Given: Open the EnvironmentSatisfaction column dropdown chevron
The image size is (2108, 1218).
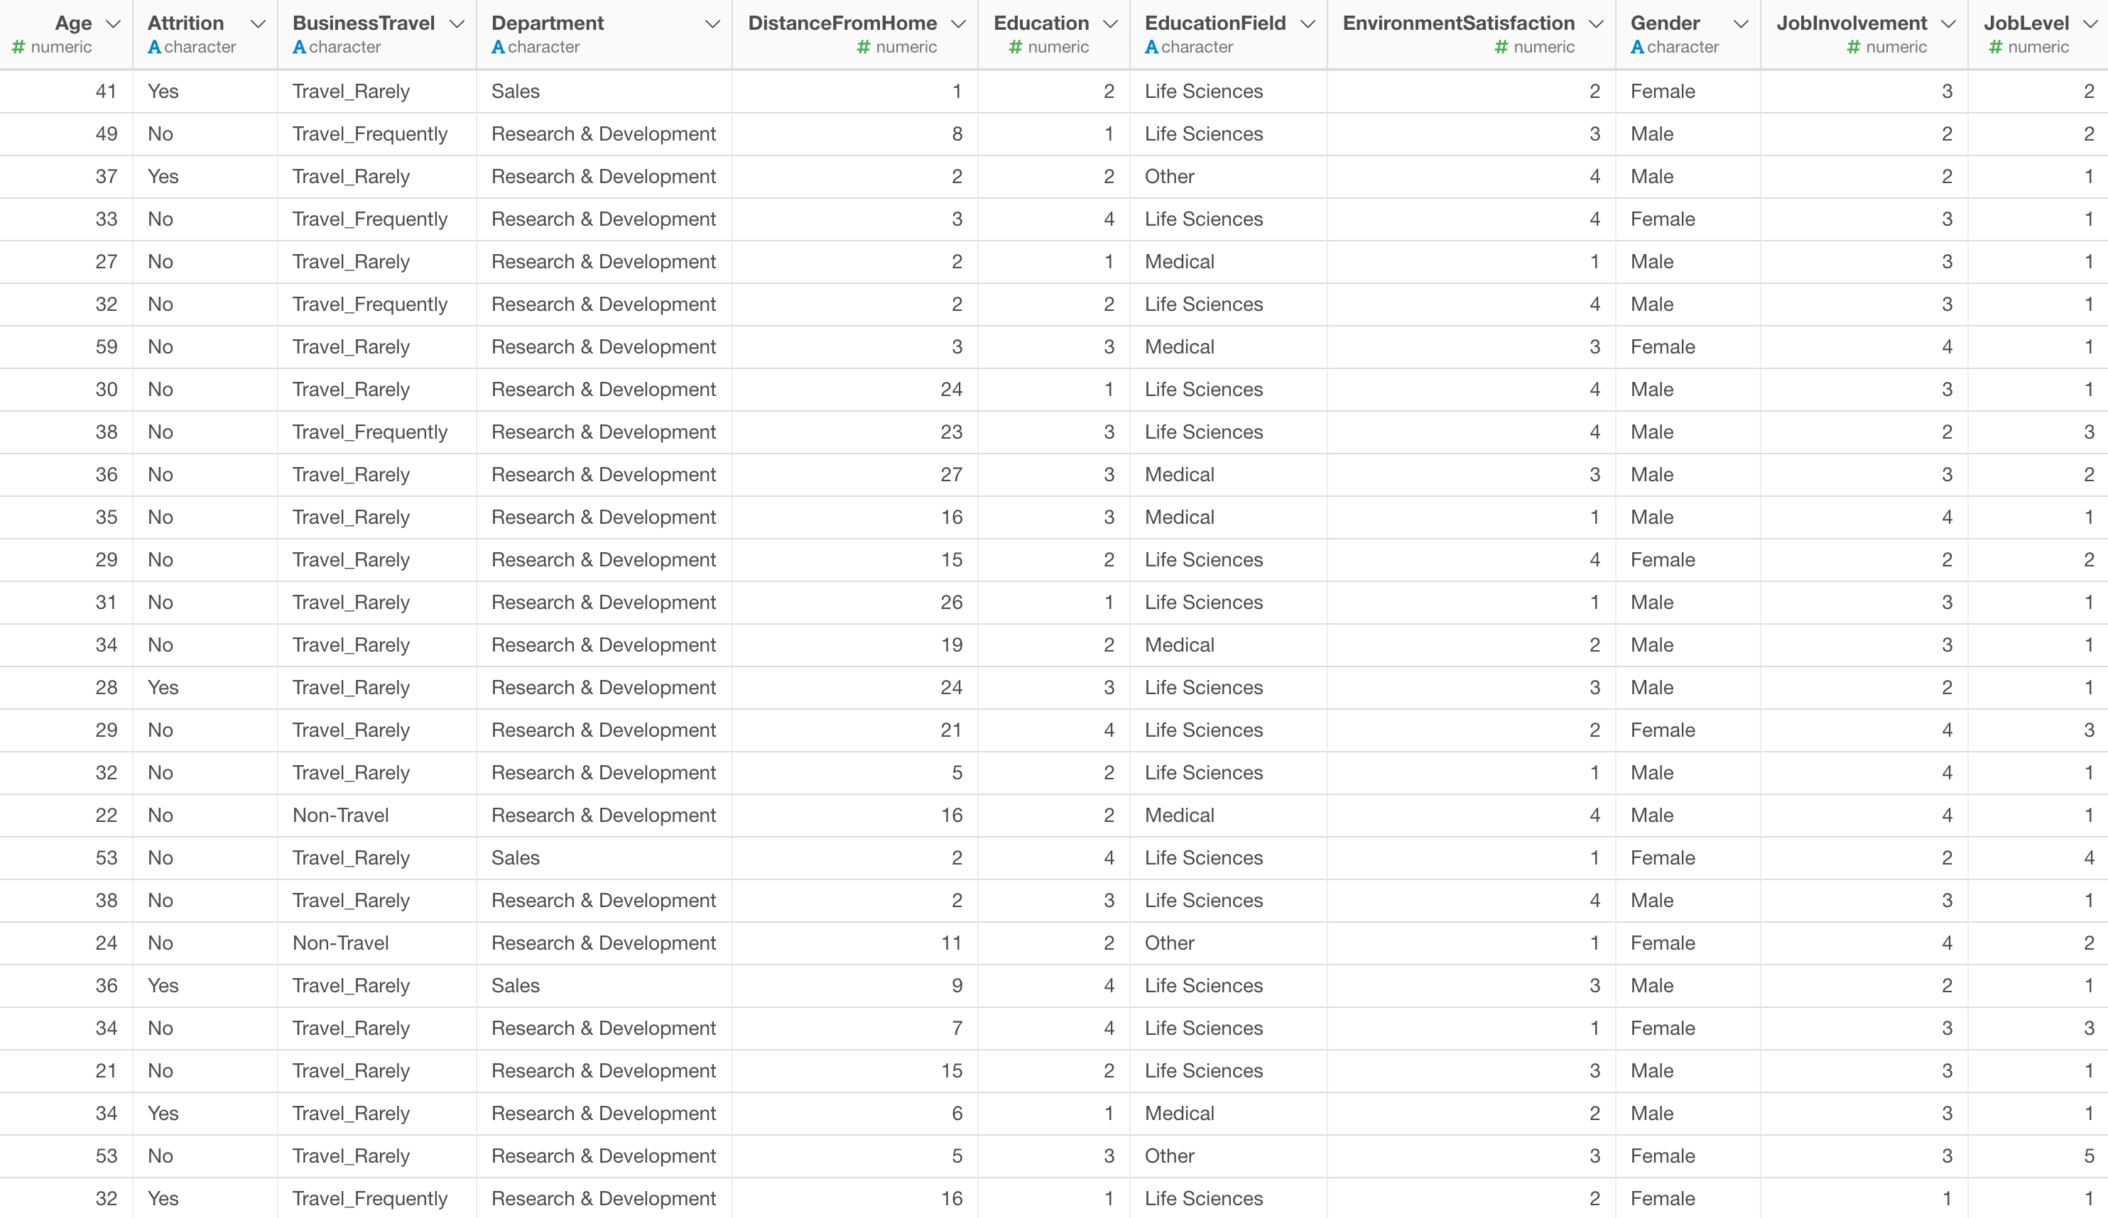Looking at the screenshot, I should click(1596, 24).
